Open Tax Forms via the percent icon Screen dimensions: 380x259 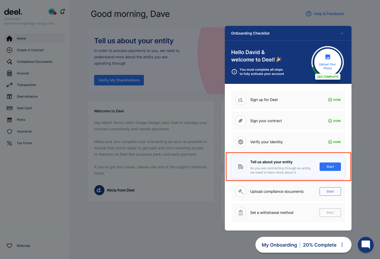[x=9, y=143]
